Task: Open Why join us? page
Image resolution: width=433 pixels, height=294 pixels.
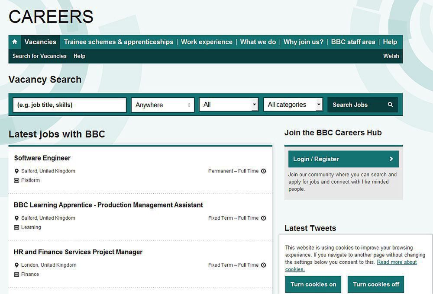Action: coord(303,42)
